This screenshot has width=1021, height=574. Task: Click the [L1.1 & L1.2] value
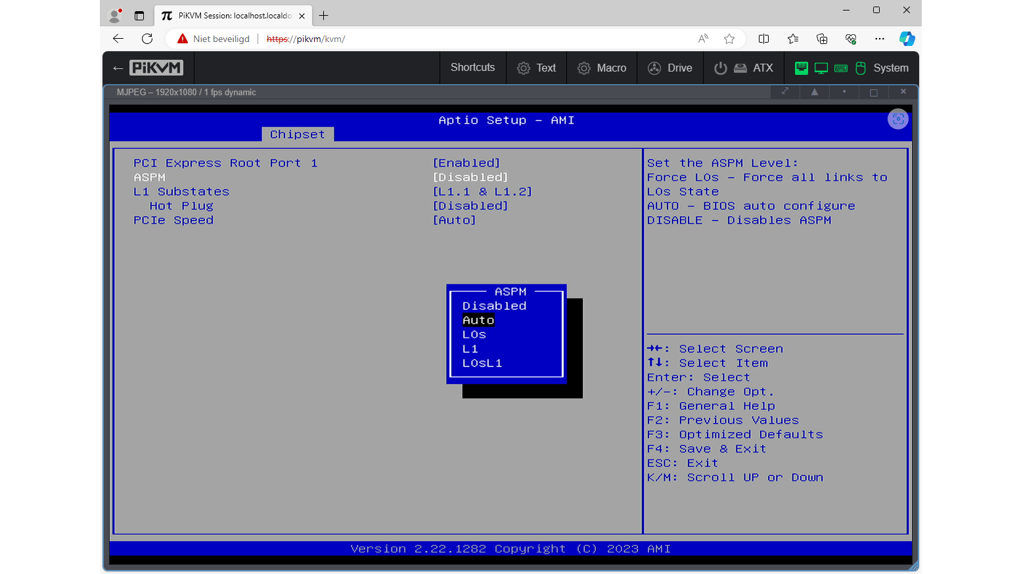(x=482, y=192)
